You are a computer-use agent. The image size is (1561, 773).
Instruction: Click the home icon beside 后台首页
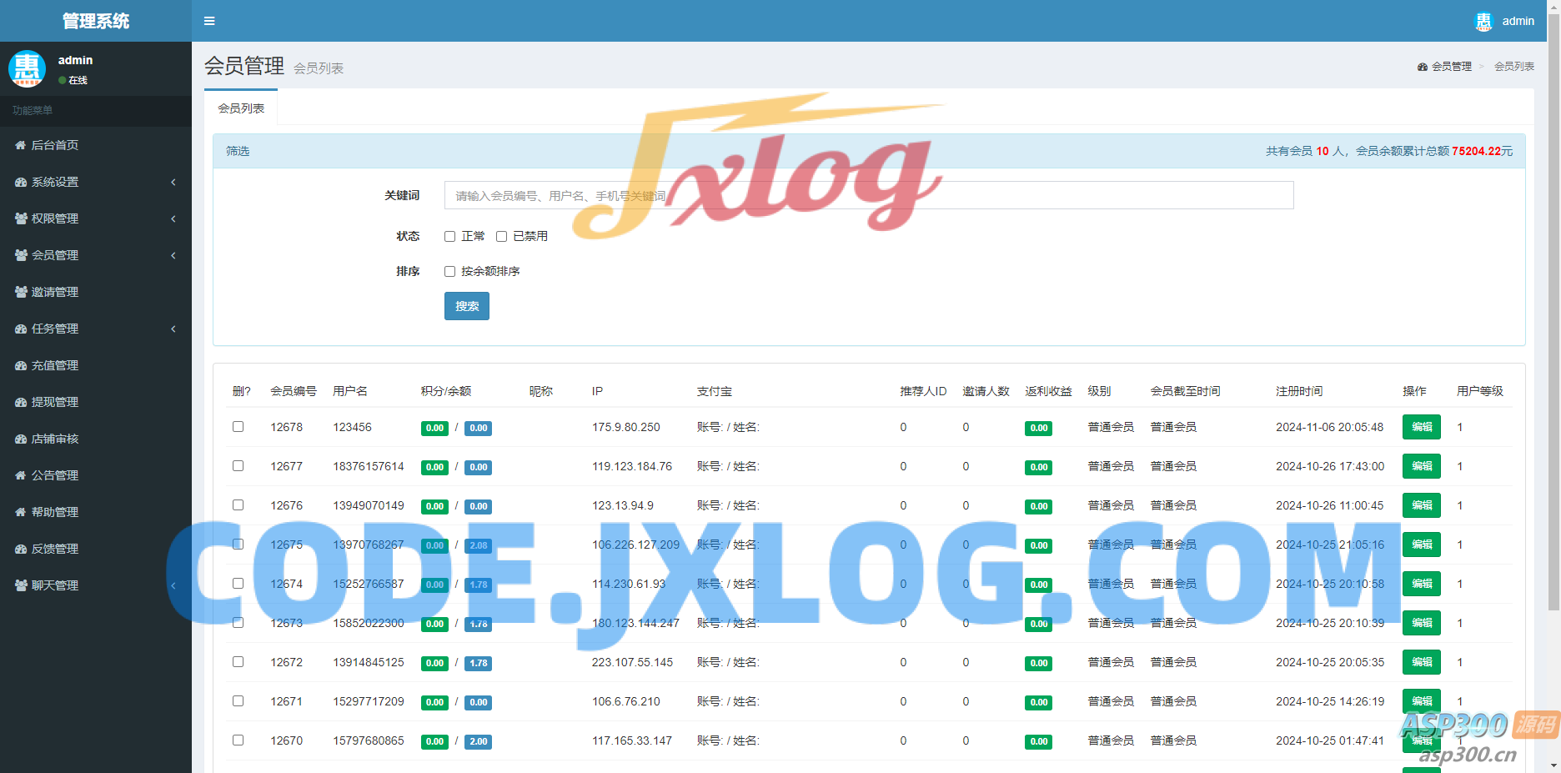pyautogui.click(x=21, y=145)
